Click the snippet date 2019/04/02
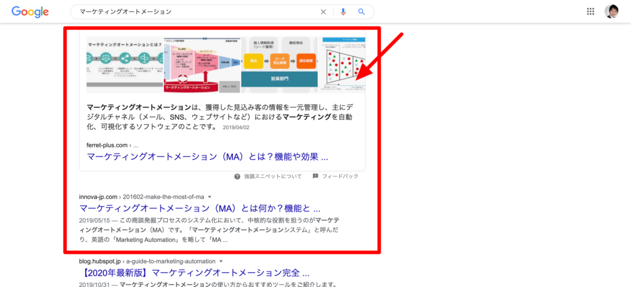631x287 pixels. (236, 128)
